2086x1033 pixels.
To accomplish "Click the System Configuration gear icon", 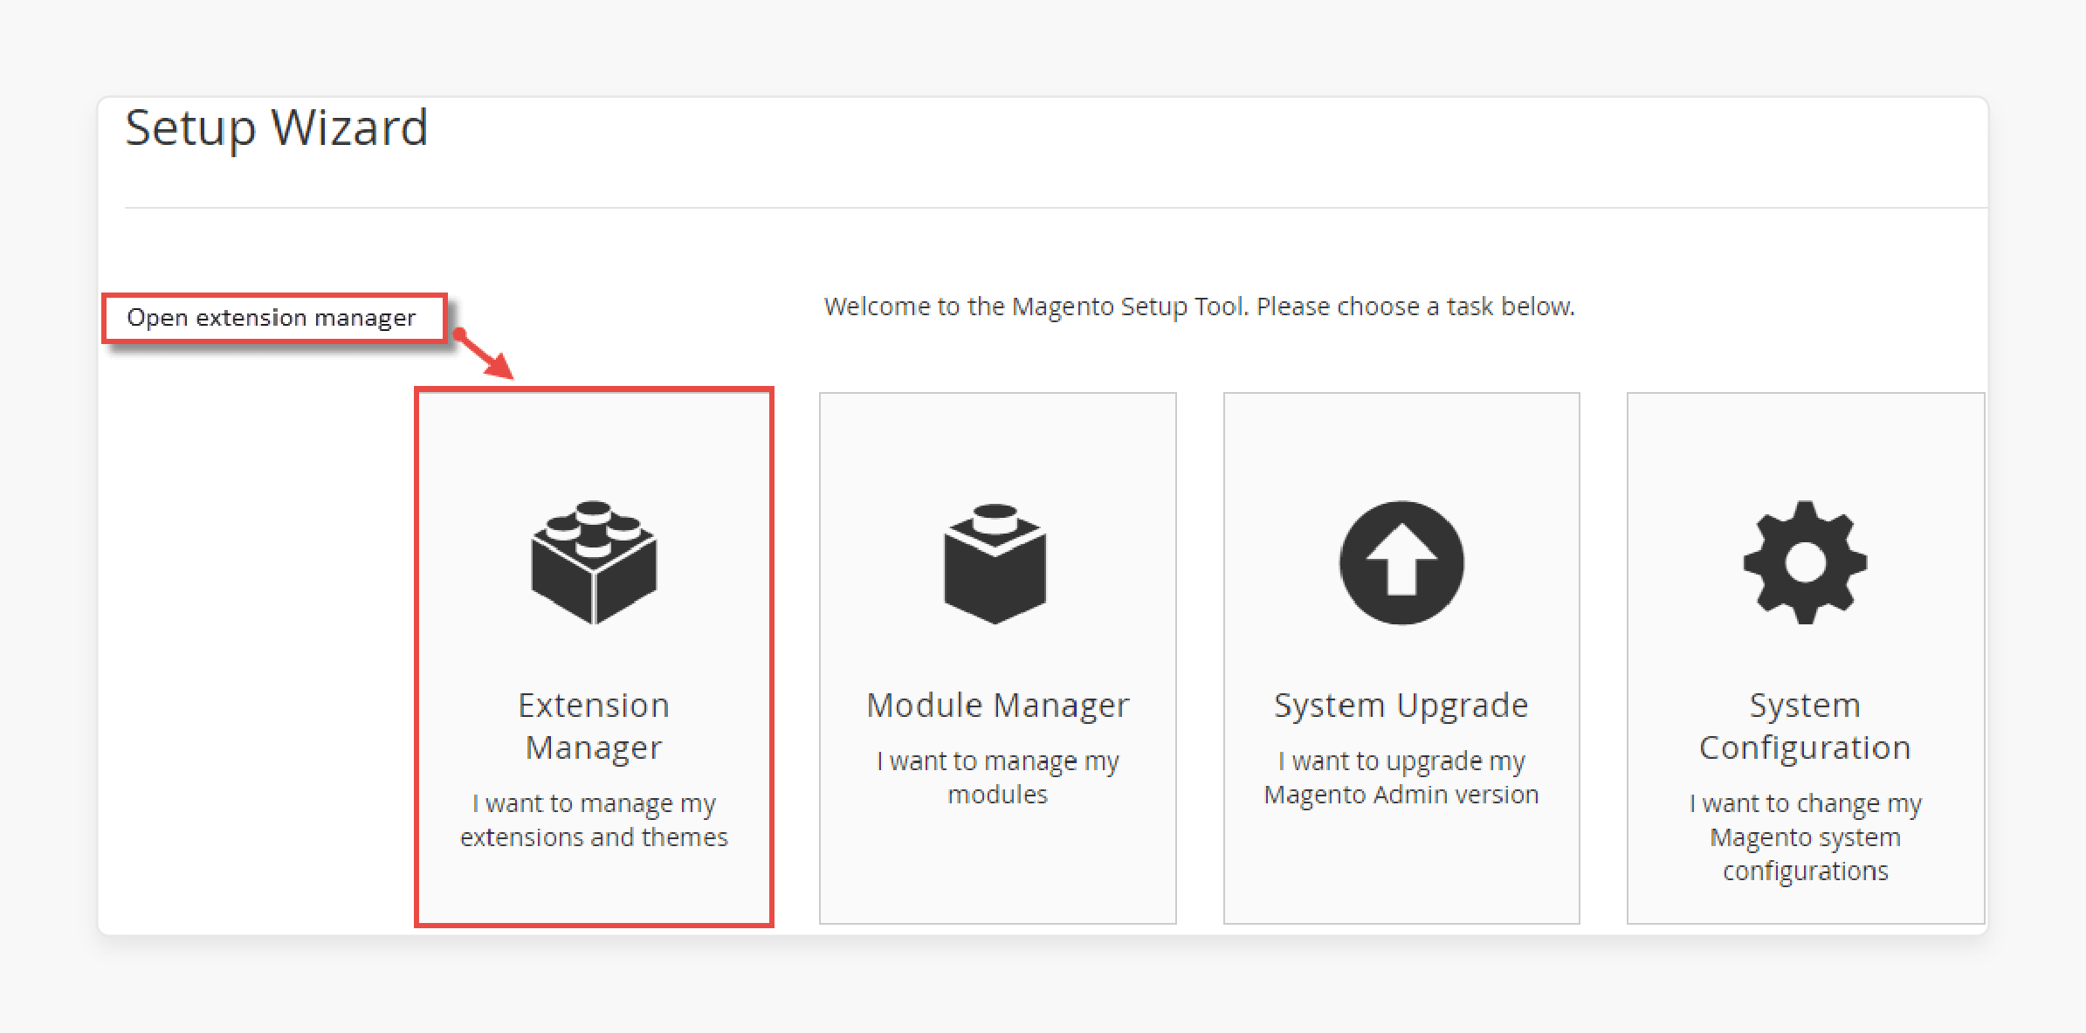I will (1805, 562).
